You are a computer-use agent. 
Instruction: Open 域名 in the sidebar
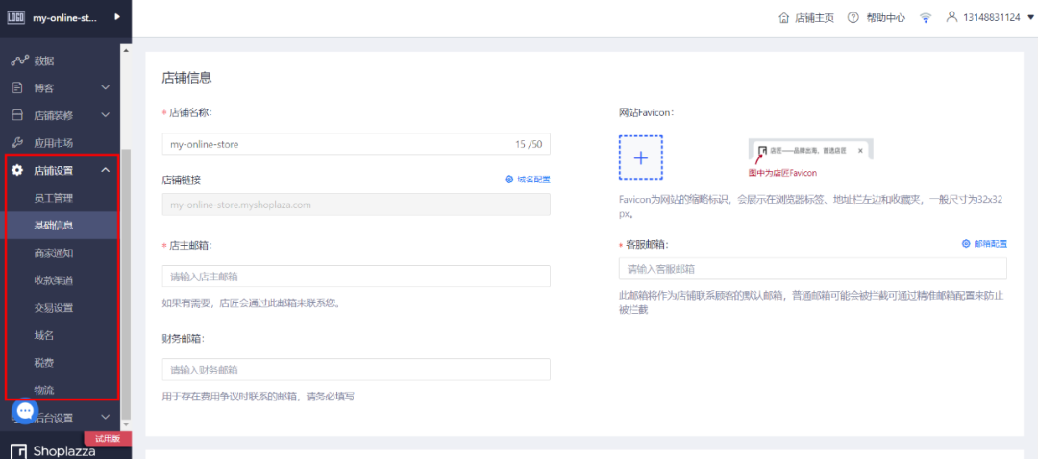43,336
